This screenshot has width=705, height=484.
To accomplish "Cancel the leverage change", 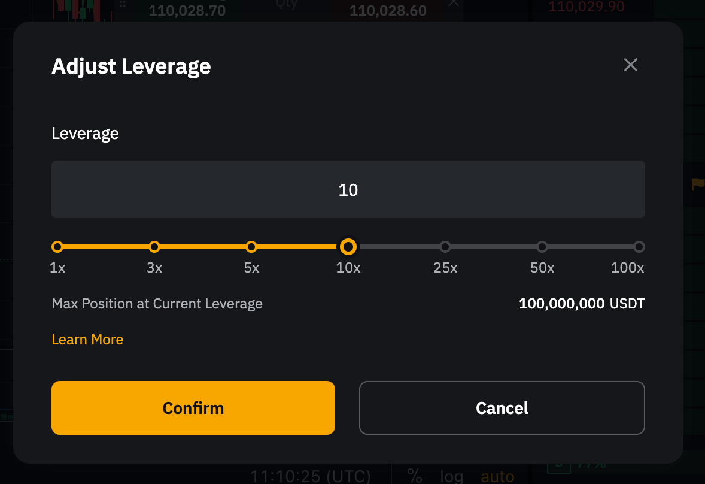I will tap(502, 408).
